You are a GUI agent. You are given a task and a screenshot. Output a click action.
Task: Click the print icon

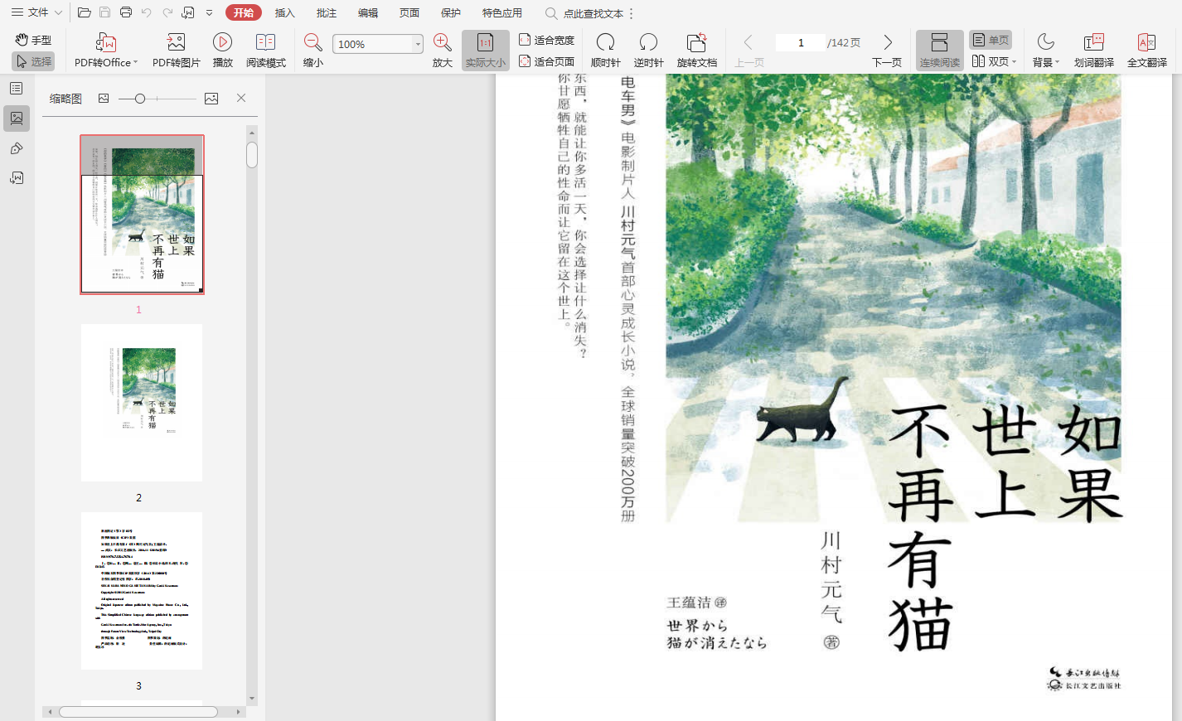[126, 12]
